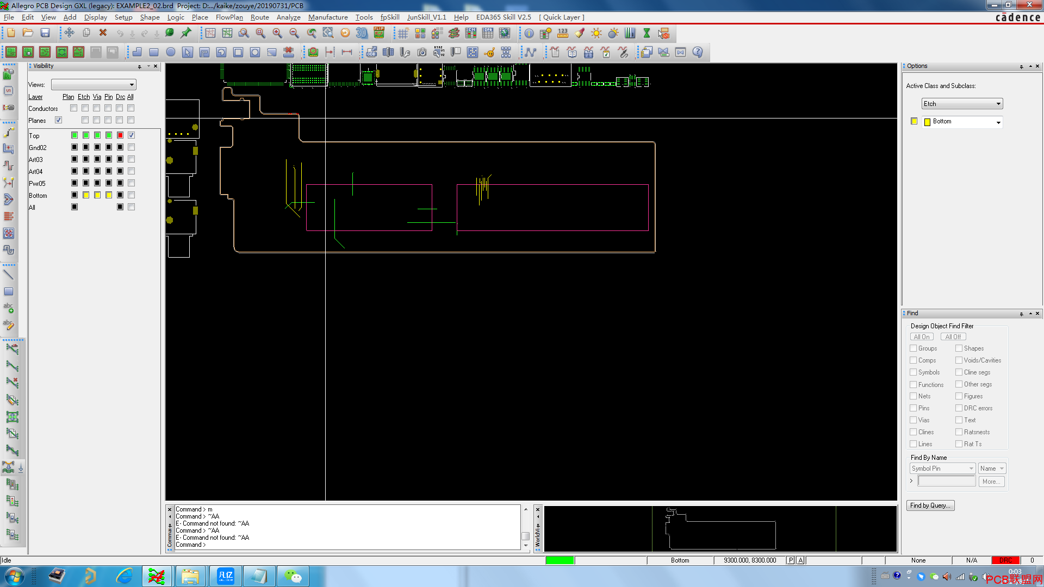This screenshot has height=587, width=1044.
Task: Open Visibility panel options arrow
Action: point(148,66)
